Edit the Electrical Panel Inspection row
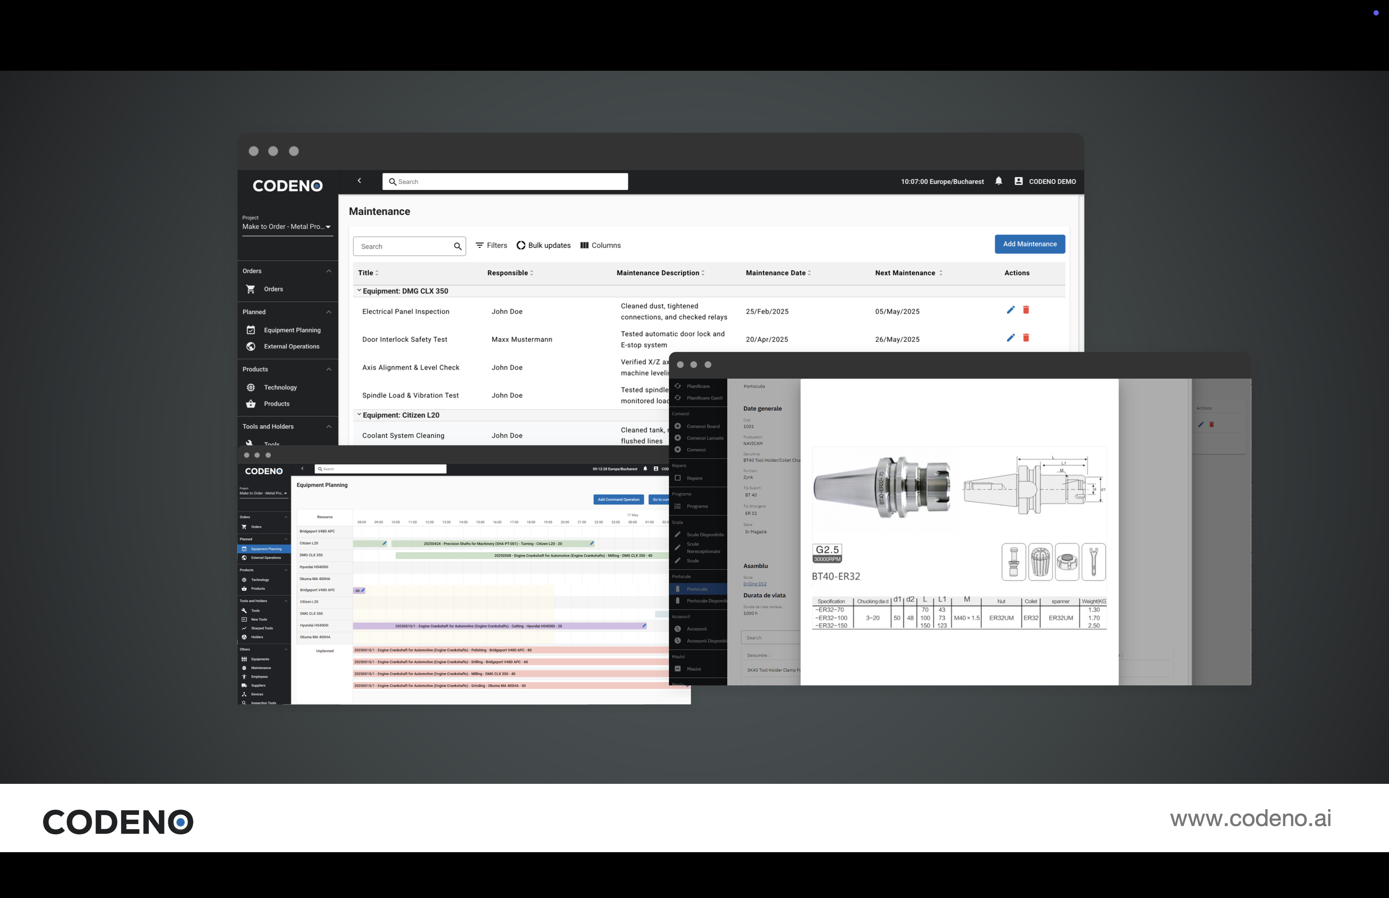The image size is (1389, 898). click(x=1010, y=310)
